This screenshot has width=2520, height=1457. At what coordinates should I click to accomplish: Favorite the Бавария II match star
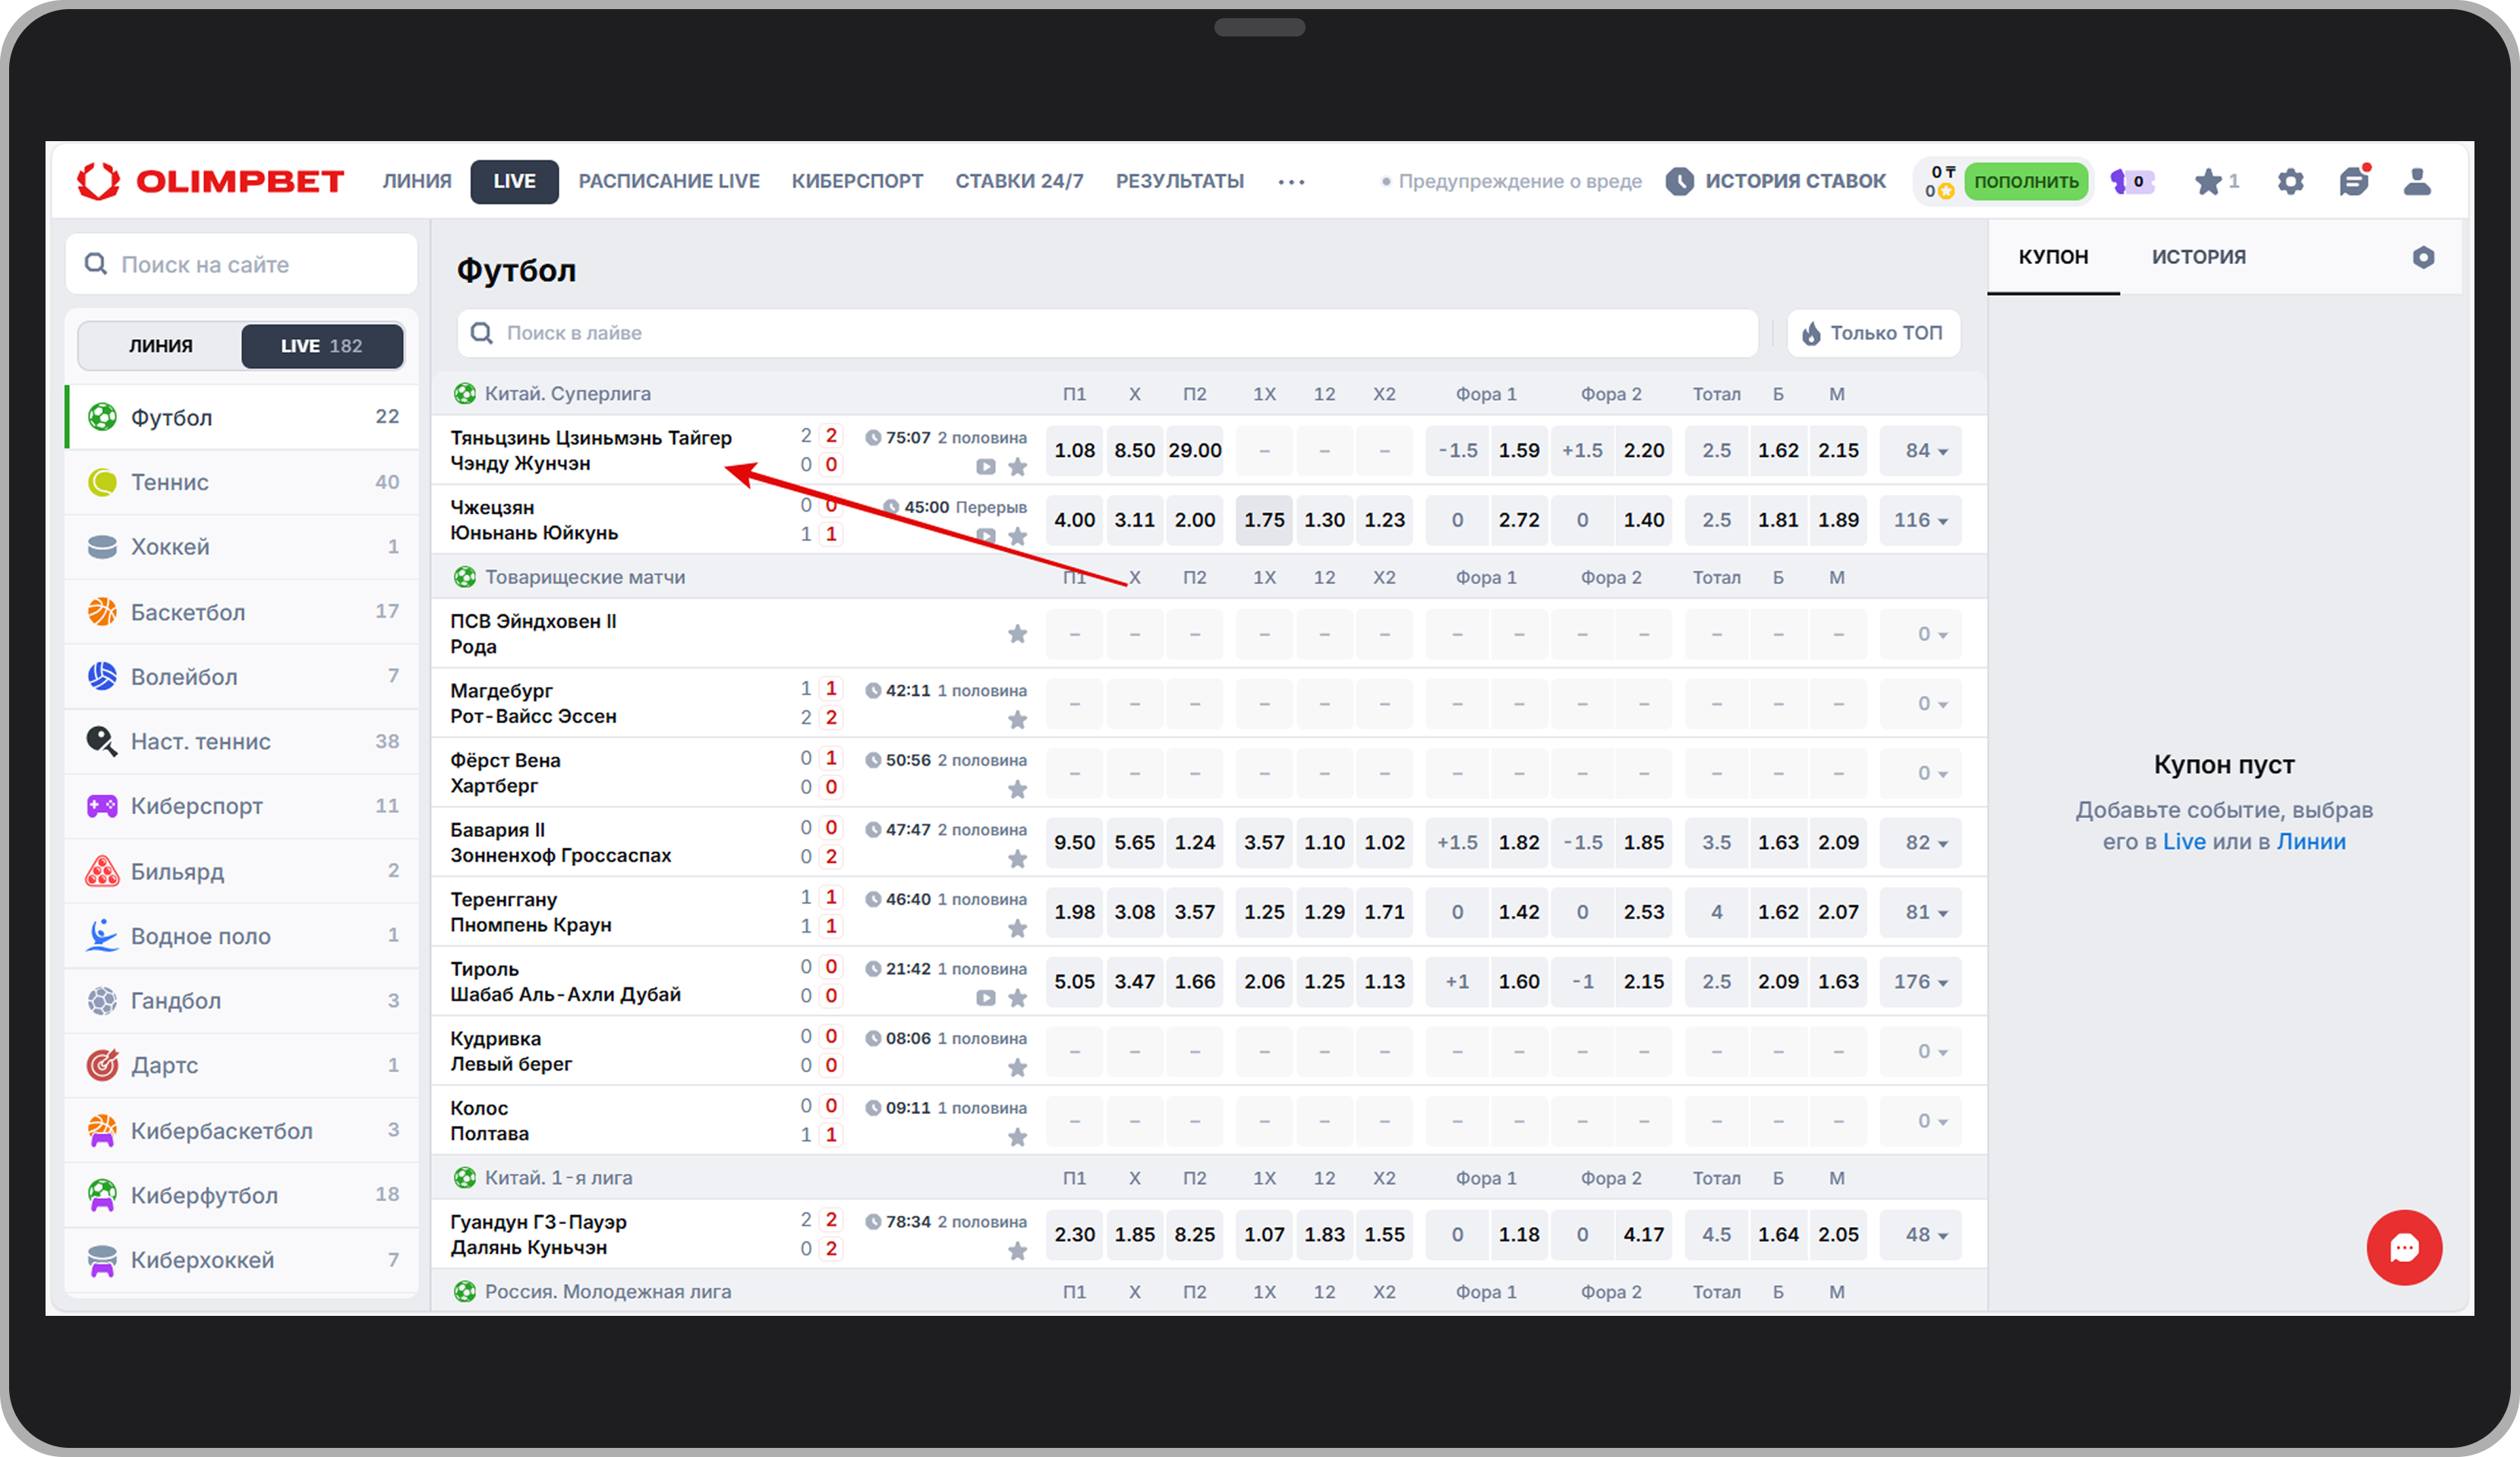[x=1017, y=858]
